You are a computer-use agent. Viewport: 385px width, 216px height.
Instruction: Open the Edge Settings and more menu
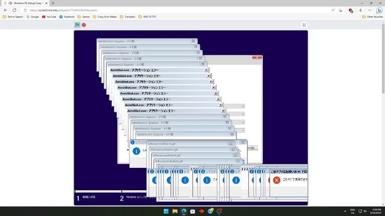coord(370,10)
